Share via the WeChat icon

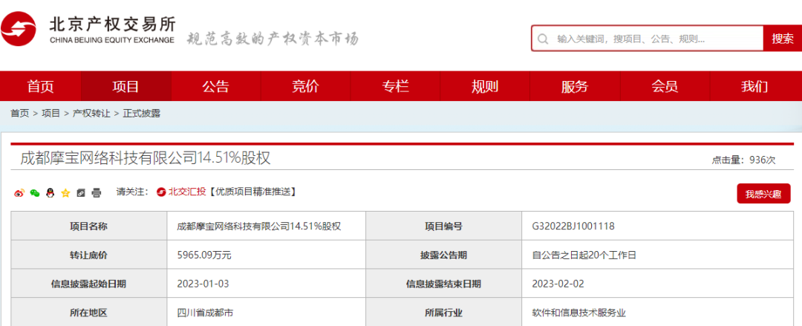[x=35, y=193]
